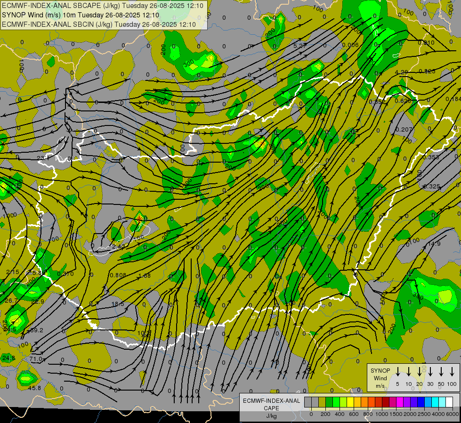Click the 6000 tick label on CAPE scale
The width and height of the screenshot is (461, 423).
452,414
